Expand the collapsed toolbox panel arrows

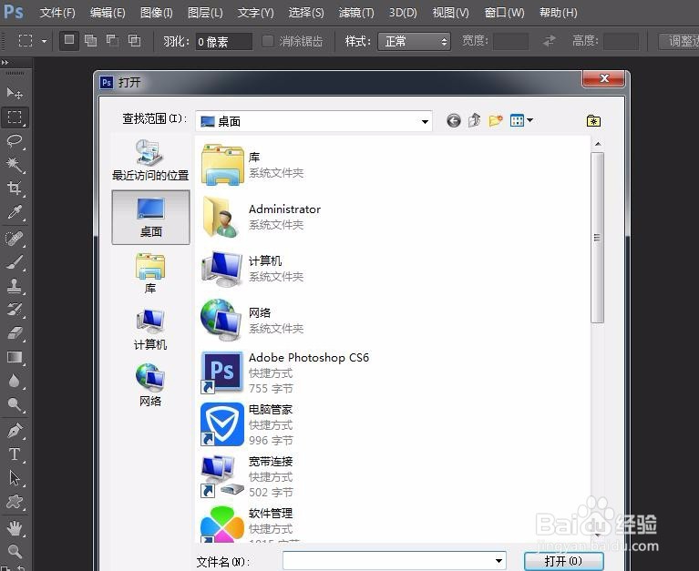coord(5,62)
